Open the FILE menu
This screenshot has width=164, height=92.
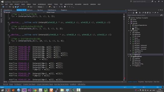(x=2, y=4)
